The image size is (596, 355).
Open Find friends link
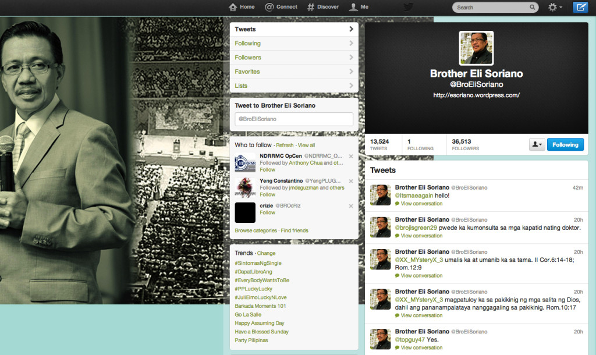(294, 230)
